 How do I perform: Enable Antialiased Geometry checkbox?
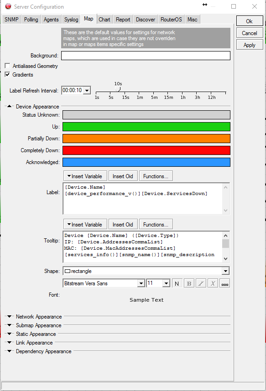pyautogui.click(x=7, y=66)
